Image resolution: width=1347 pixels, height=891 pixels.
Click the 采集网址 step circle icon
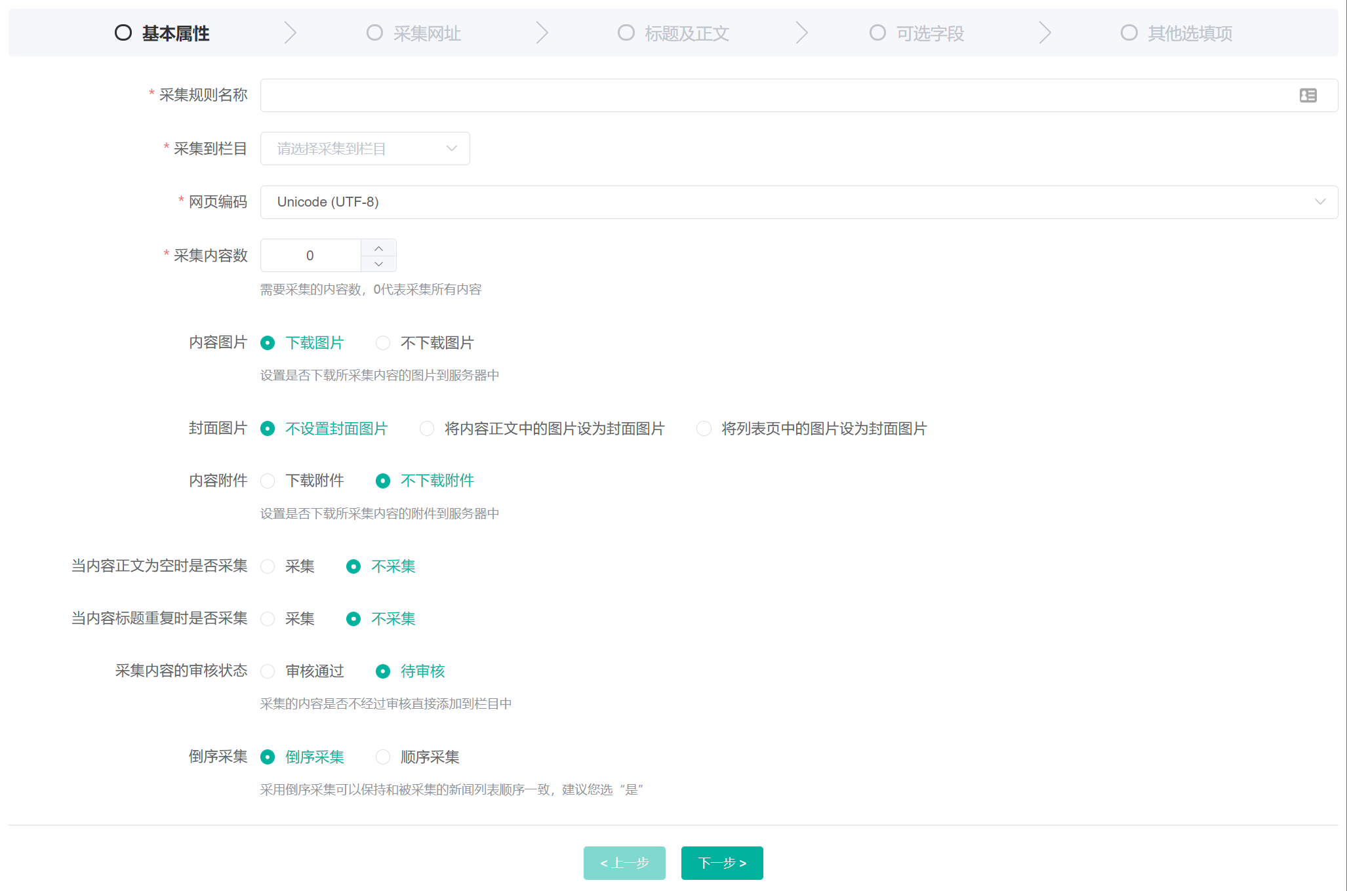pos(374,33)
